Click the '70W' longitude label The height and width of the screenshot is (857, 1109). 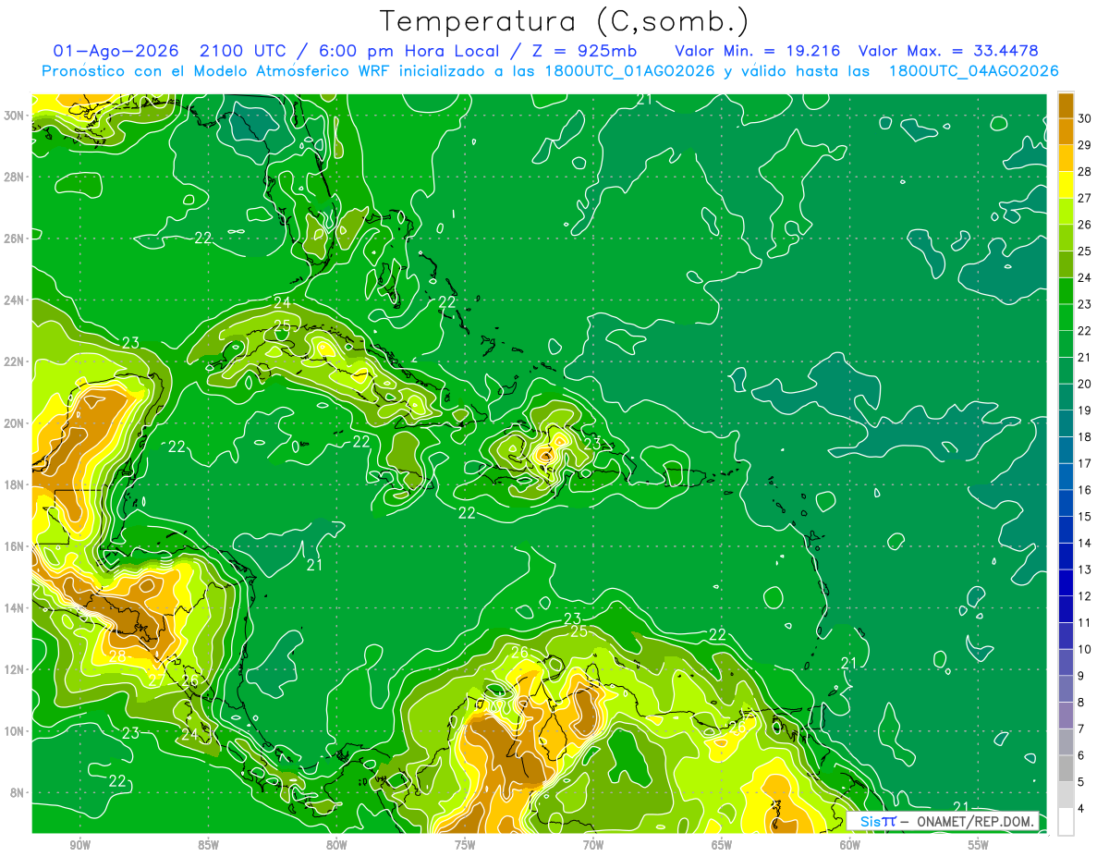point(593,845)
